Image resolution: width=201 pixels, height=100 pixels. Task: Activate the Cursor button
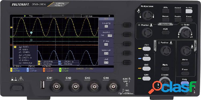pos(189,20)
